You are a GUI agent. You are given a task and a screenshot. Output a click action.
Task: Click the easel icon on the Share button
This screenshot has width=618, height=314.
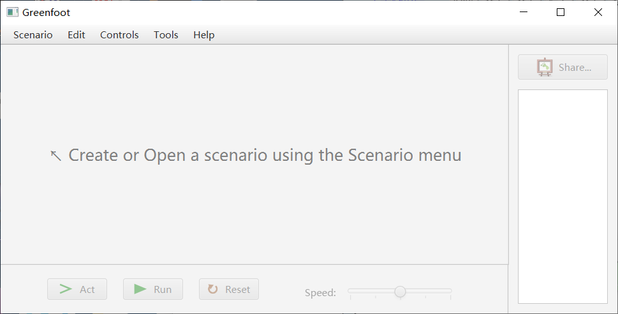545,67
